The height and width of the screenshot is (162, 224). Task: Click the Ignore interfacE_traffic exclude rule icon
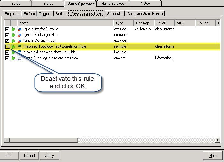(20, 29)
